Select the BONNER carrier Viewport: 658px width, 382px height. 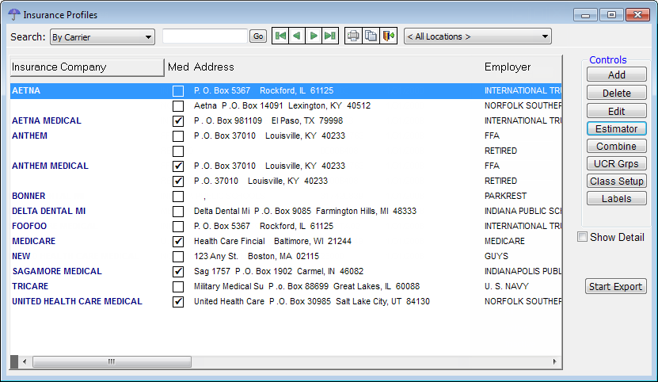[x=29, y=197]
